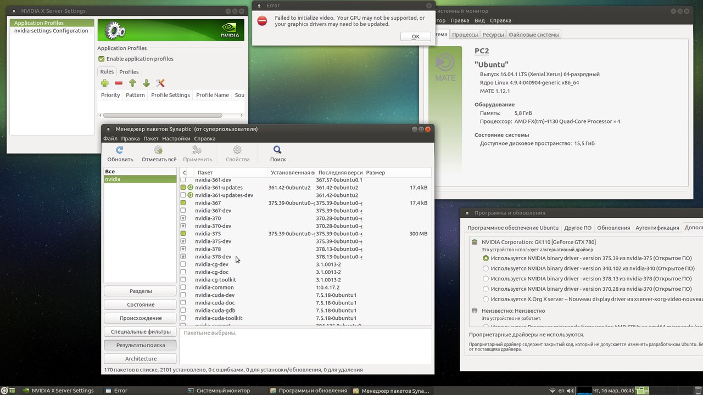Sort by Размер column header
The height and width of the screenshot is (395, 703).
[397, 172]
